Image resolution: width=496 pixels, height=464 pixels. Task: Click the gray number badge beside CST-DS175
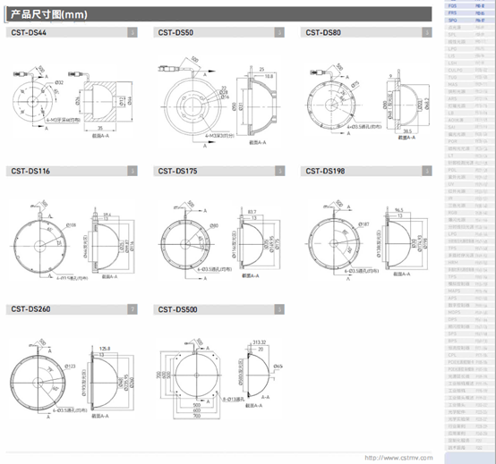(x=279, y=171)
